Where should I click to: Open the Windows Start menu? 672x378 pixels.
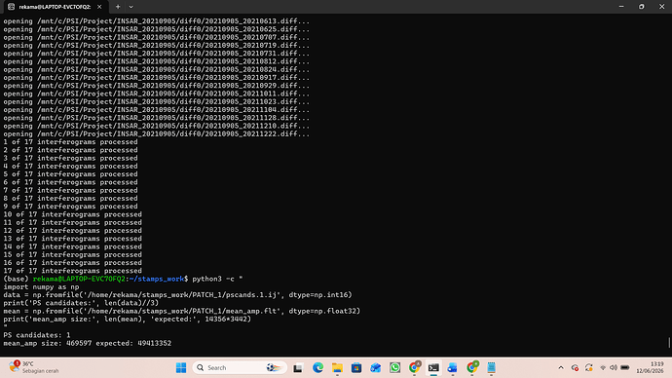181,367
